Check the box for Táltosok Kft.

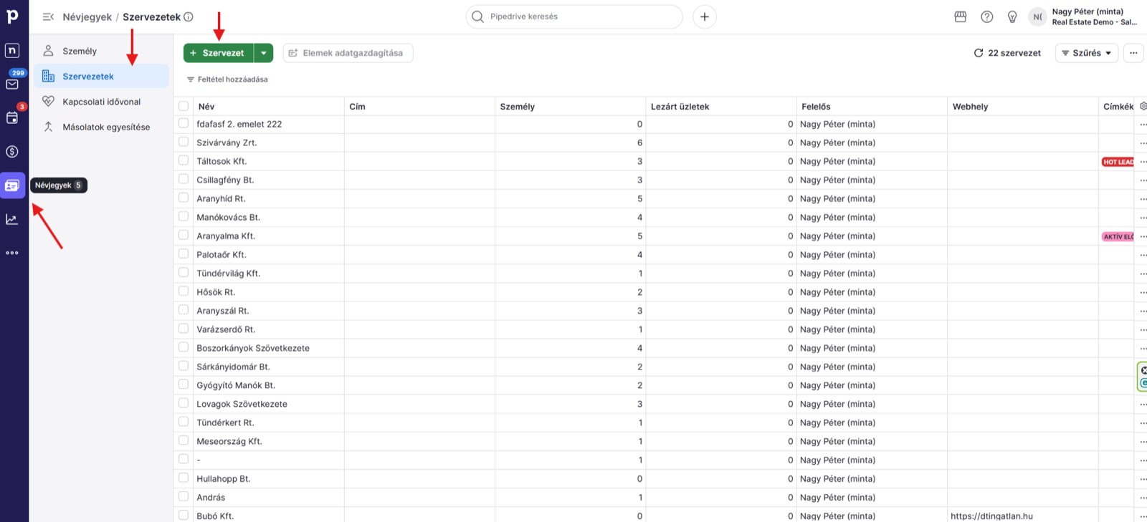coord(184,160)
